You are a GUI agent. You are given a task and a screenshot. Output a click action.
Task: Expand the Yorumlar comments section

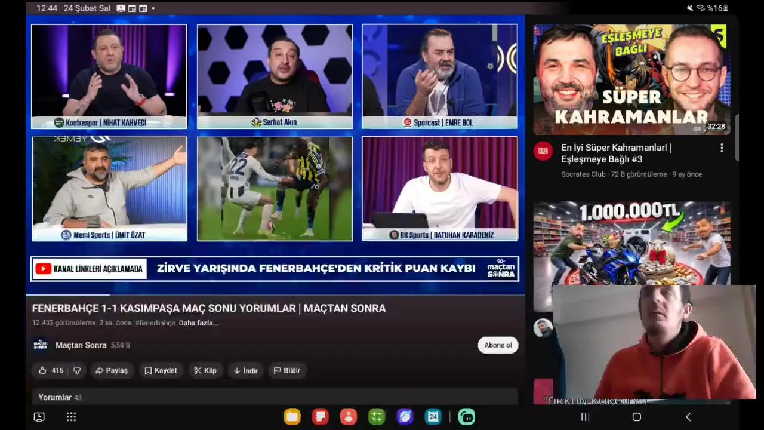(x=275, y=397)
